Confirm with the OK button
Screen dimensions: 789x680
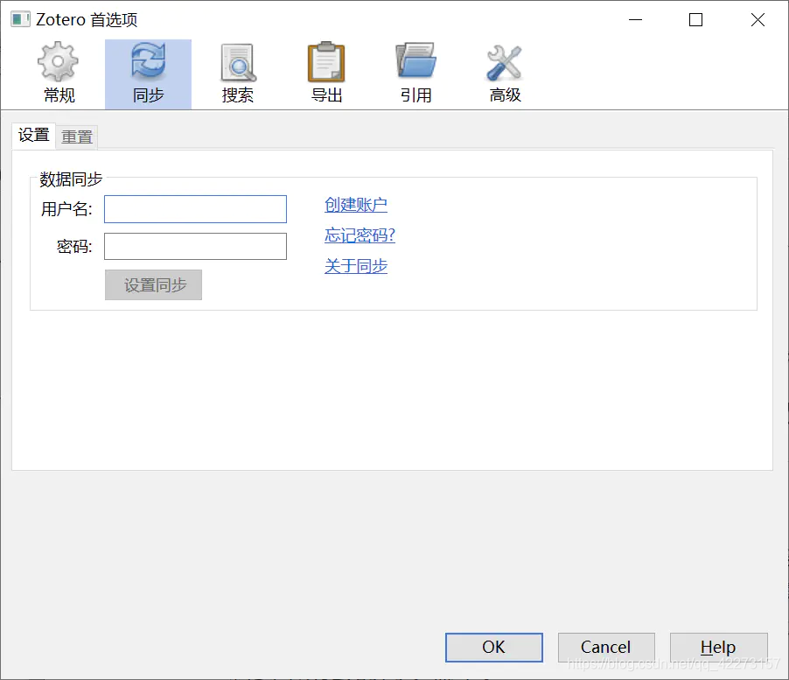pos(493,648)
